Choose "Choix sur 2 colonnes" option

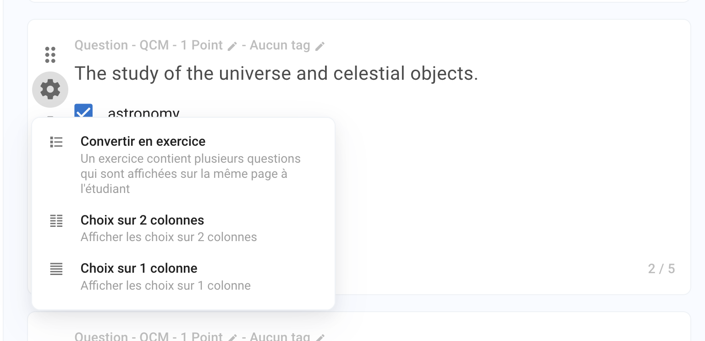142,220
